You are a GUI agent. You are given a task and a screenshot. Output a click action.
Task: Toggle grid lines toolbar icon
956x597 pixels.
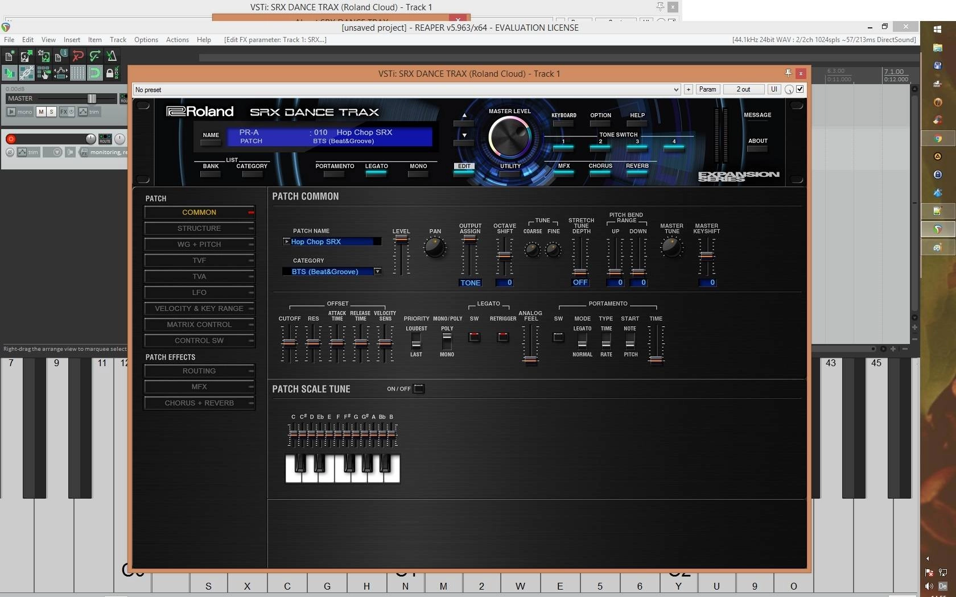(77, 73)
